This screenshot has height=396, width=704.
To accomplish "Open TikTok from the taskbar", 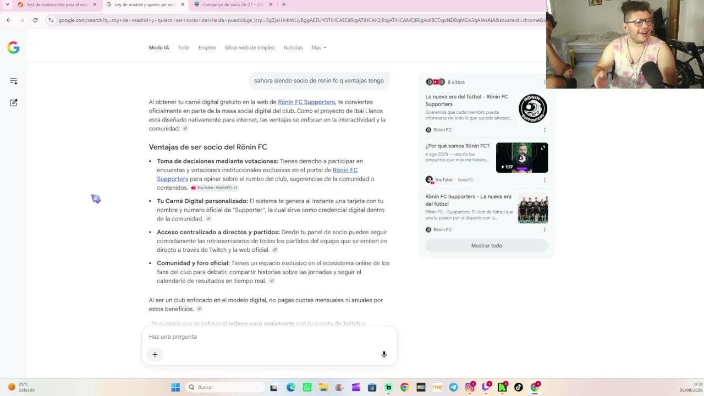I will 518,387.
